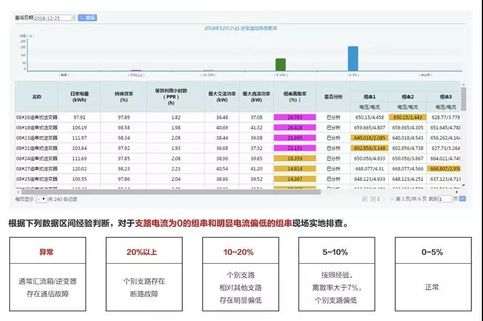Click the green 5-10% bar in chart
483x321 pixels.
click(x=280, y=64)
